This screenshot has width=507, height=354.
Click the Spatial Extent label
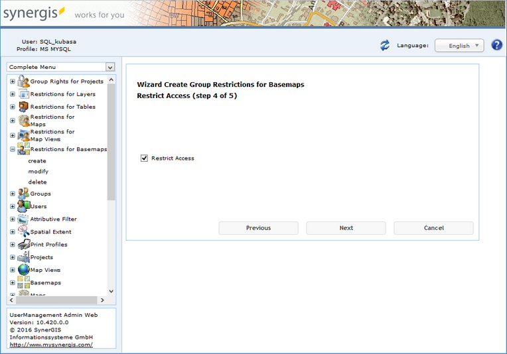(50, 232)
